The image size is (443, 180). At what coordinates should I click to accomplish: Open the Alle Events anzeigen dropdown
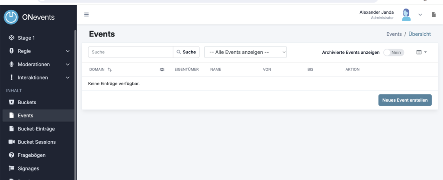pyautogui.click(x=245, y=52)
